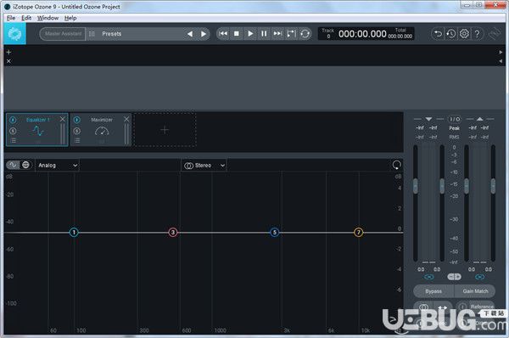
Task: Open the help question mark icon
Action: [477, 34]
